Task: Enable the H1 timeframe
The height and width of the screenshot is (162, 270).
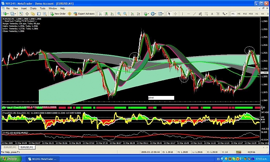Action: [257, 14]
